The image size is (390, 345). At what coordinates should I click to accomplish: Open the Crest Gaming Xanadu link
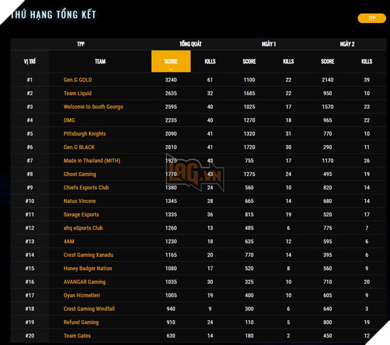89,255
